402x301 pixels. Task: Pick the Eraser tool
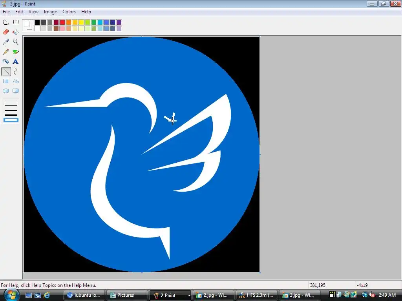(x=6, y=32)
